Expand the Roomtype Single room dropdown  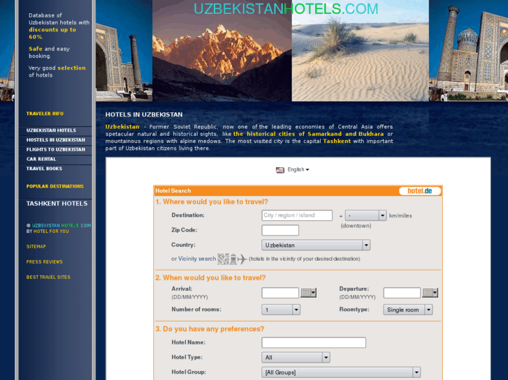click(x=408, y=310)
